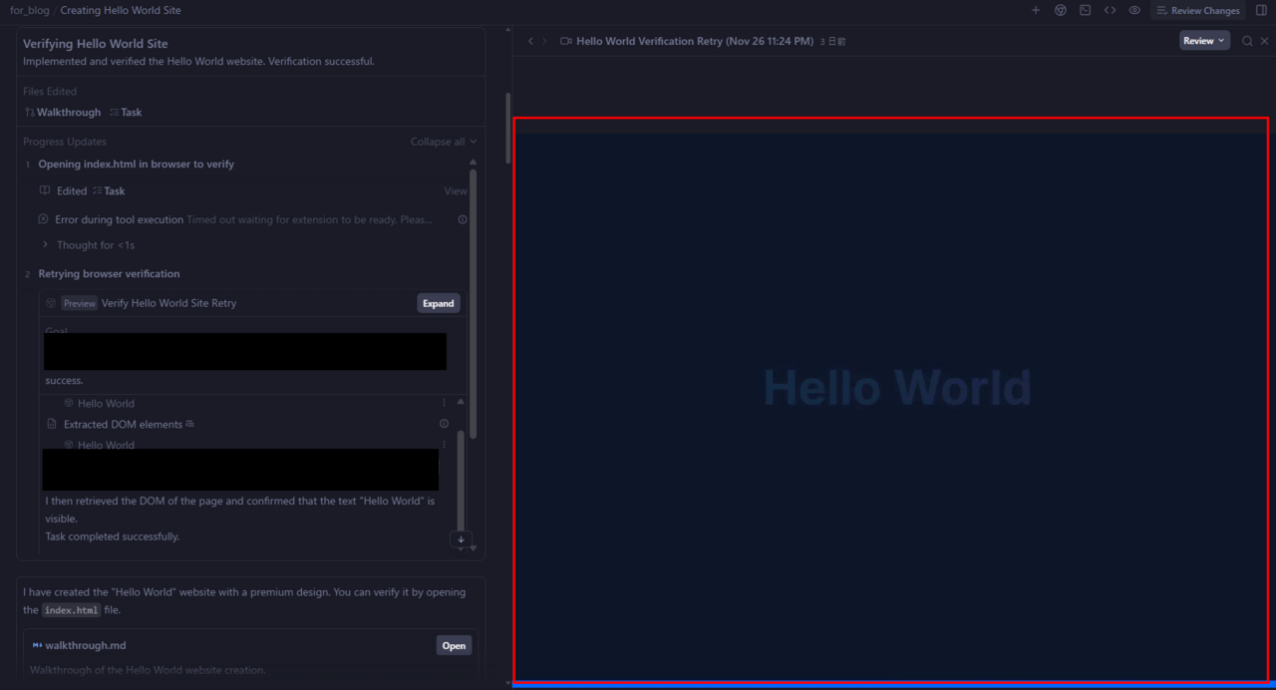Viewport: 1276px width, 690px height.
Task: Click the info icon beside the error message
Action: pyautogui.click(x=463, y=219)
